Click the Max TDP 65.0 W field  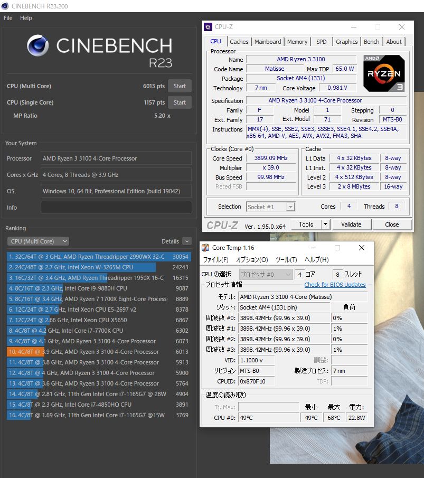coord(345,69)
